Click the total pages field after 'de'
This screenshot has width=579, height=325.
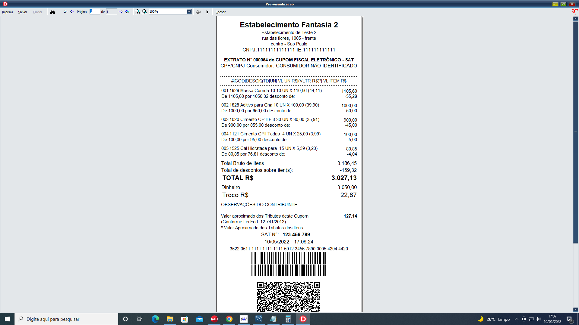click(x=111, y=11)
